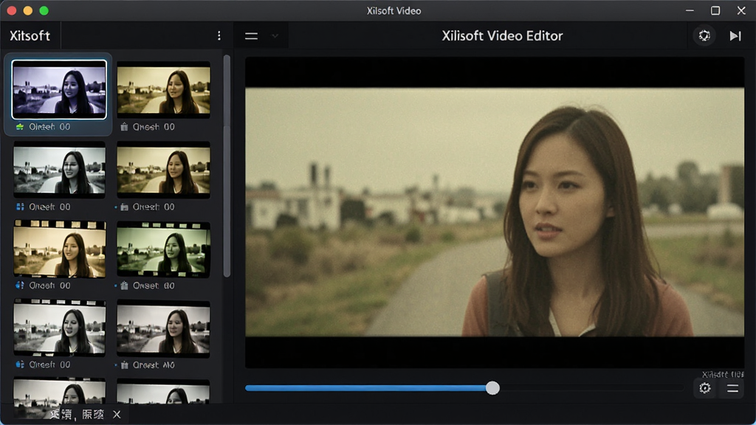Open the vertical three-dot menu beside Xitsoft
Image resolution: width=756 pixels, height=425 pixels.
point(219,35)
